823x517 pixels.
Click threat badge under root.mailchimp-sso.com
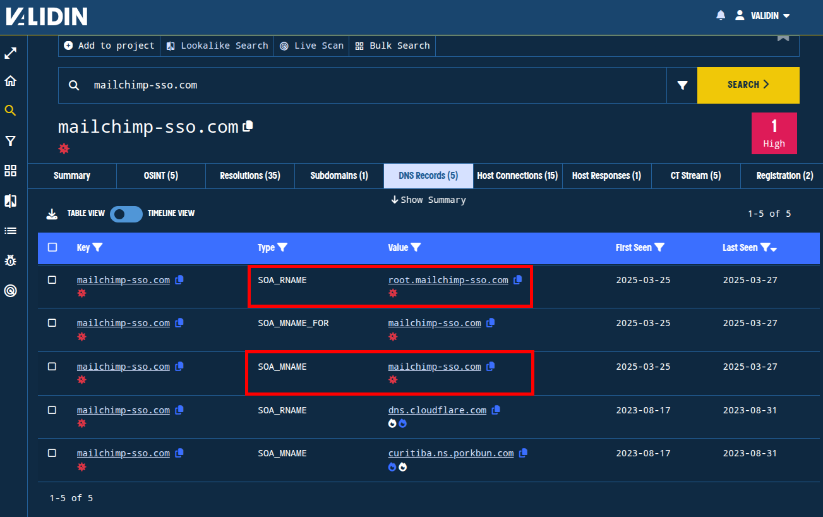(x=393, y=293)
